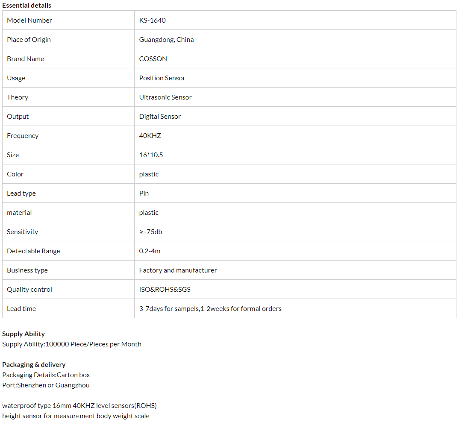
Task: Click the Factory and manufacturer text
Action: click(x=178, y=270)
